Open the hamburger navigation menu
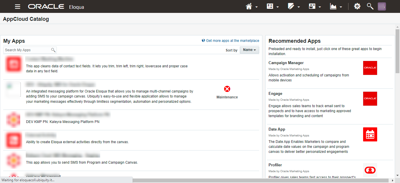The image size is (400, 183). (x=18, y=6)
